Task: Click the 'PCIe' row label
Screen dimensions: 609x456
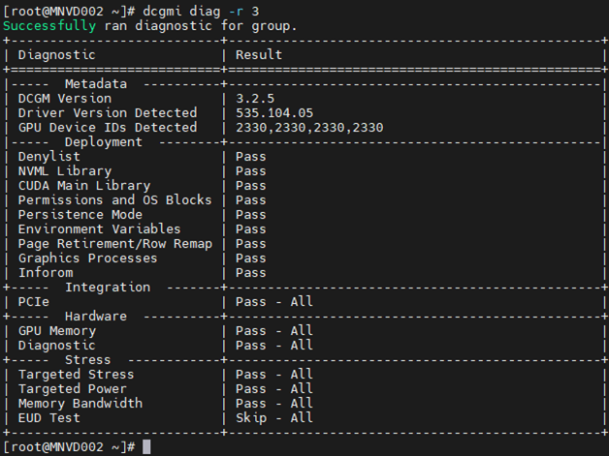Action: click(34, 302)
